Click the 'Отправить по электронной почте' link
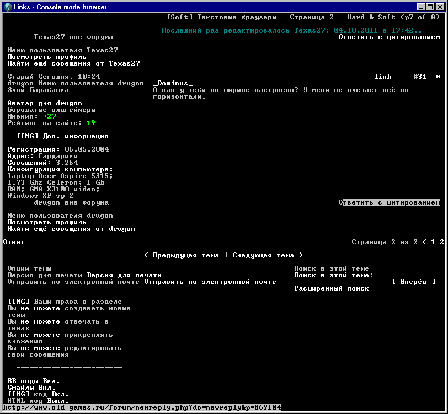Screen dimensions: 448x414 210,282
